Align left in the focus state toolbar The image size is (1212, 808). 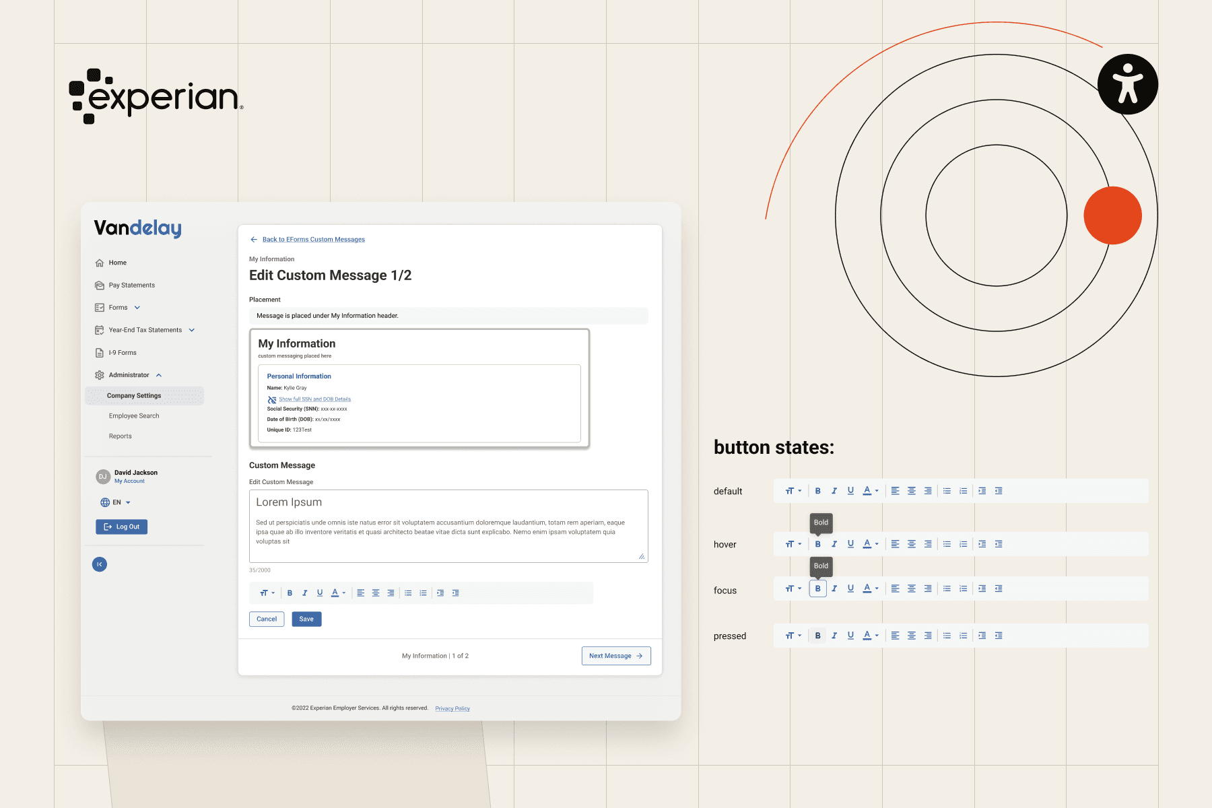coord(896,588)
